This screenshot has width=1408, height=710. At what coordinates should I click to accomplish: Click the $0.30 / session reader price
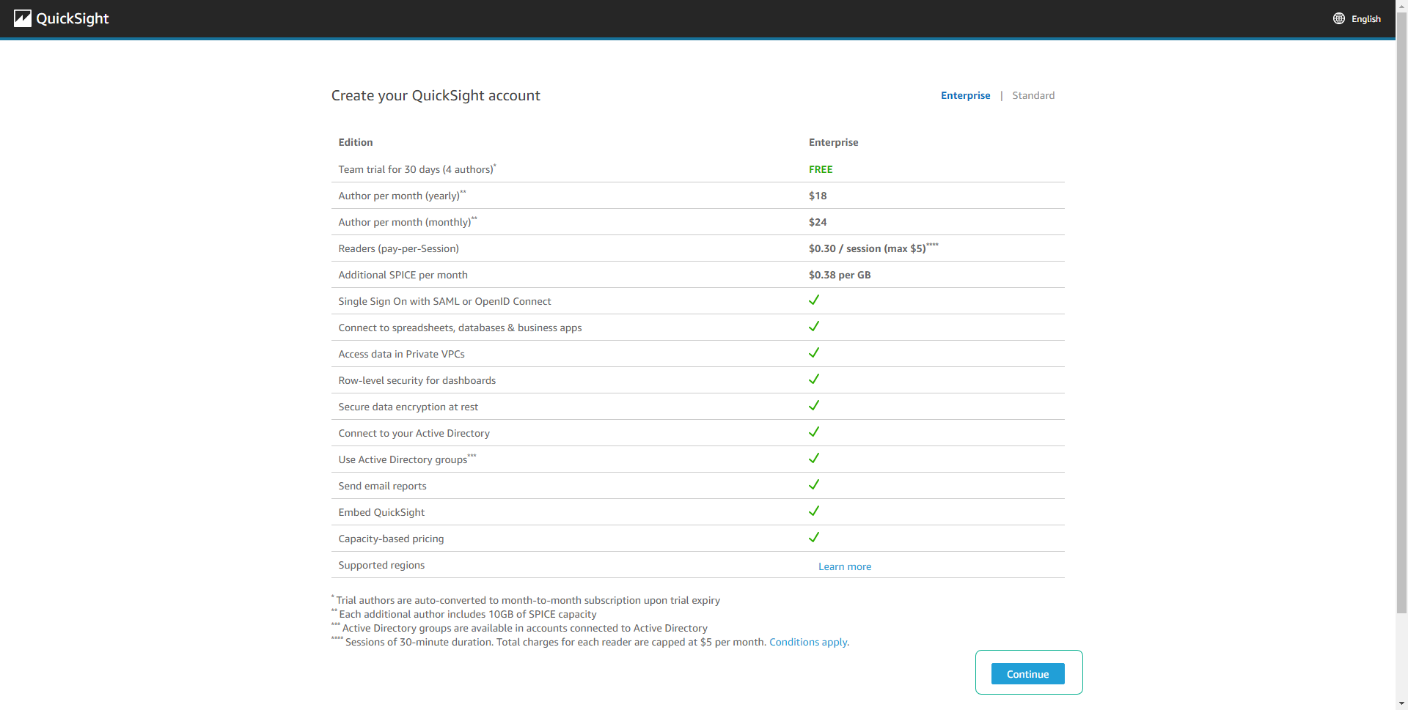873,248
